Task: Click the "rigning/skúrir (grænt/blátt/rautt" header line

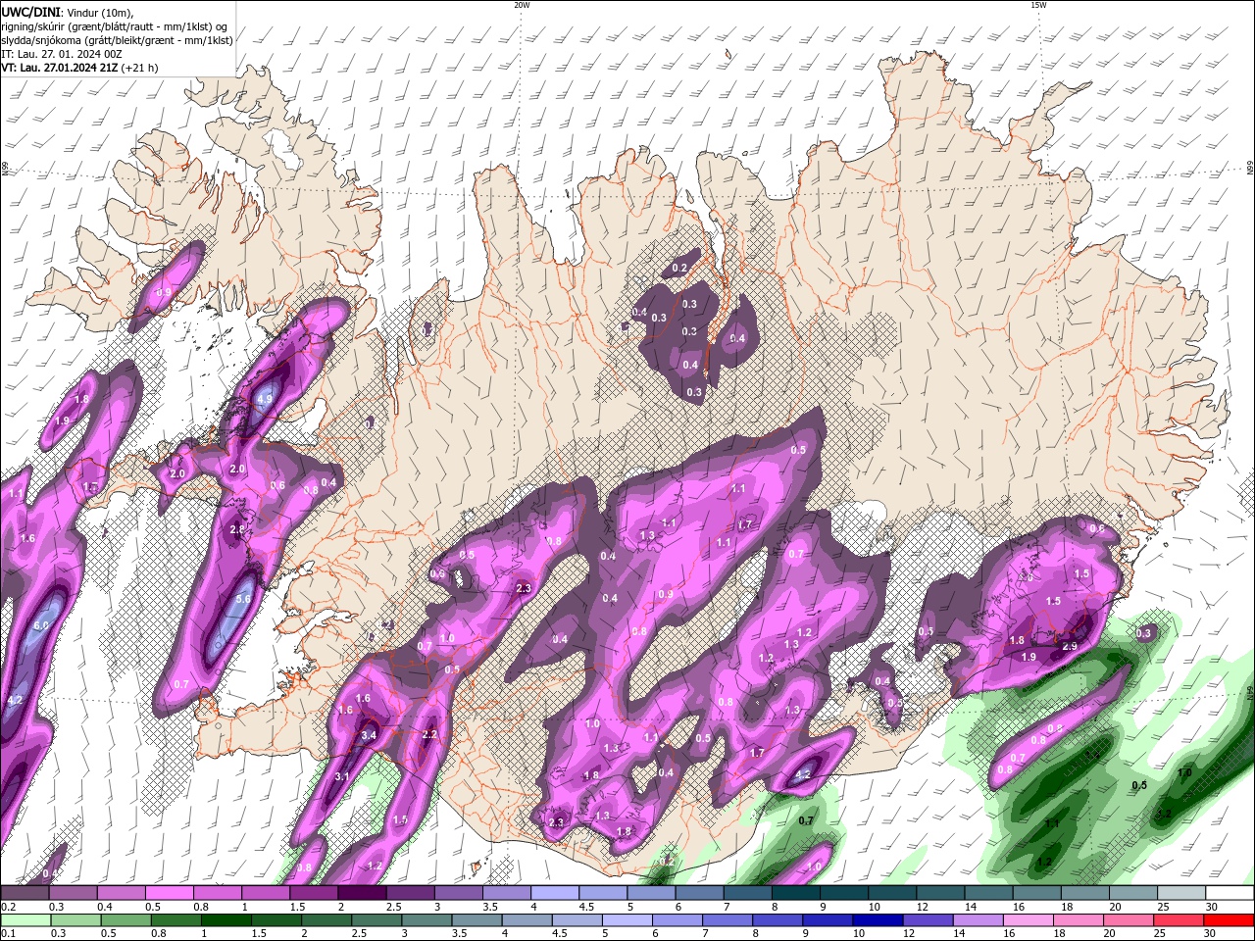Action: (x=115, y=26)
